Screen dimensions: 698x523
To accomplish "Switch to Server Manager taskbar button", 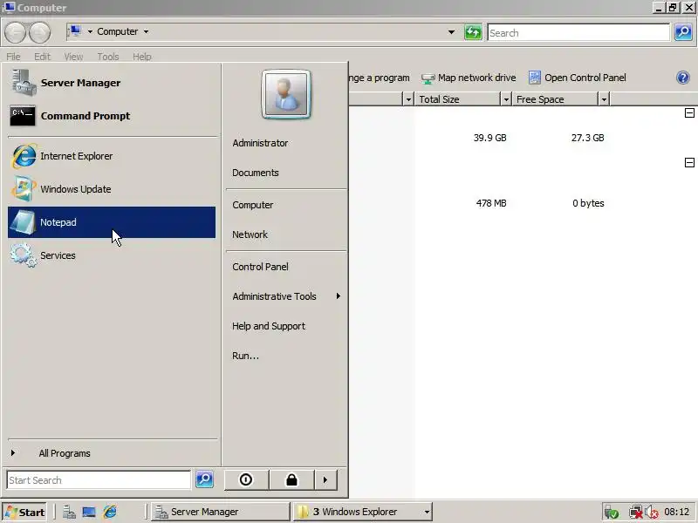I will (x=221, y=512).
